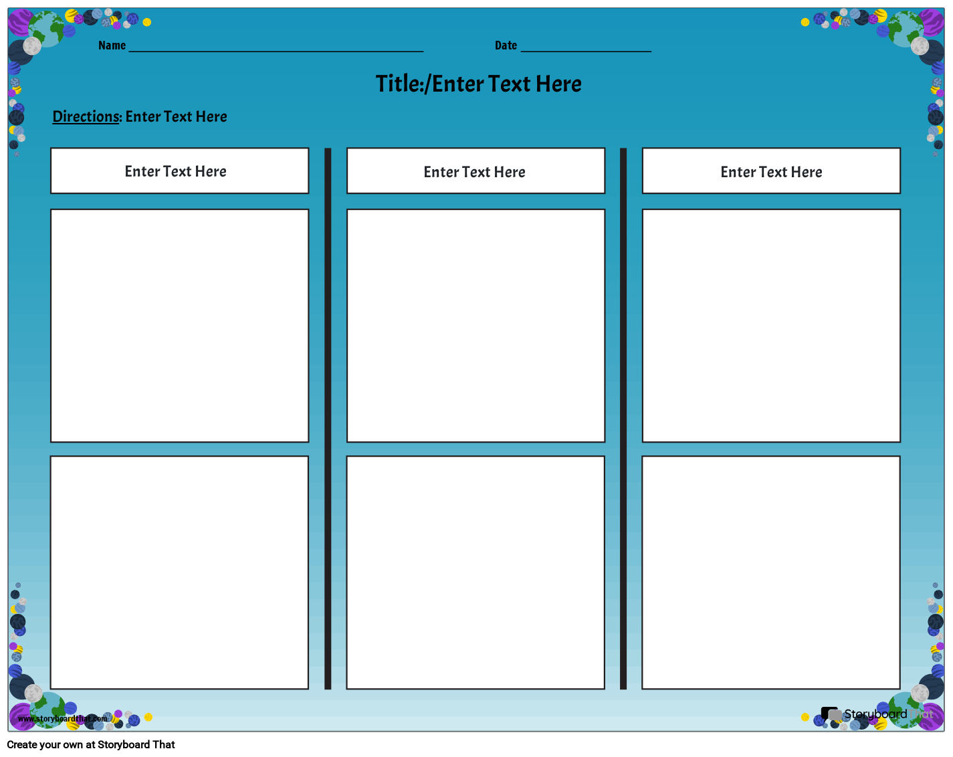Select the purple planet in top-right corner
953x757 pixels.
pyautogui.click(x=932, y=23)
